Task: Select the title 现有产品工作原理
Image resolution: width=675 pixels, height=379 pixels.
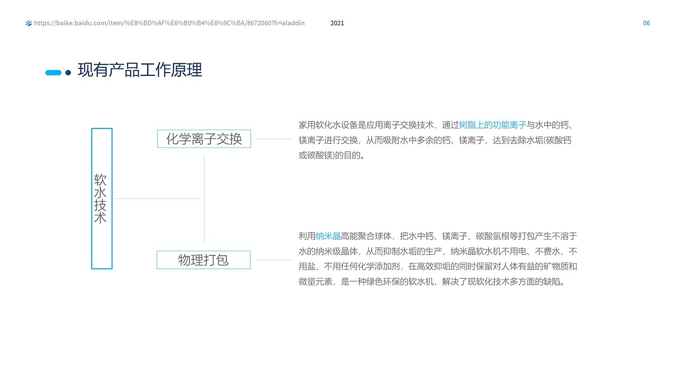Action: [x=140, y=70]
